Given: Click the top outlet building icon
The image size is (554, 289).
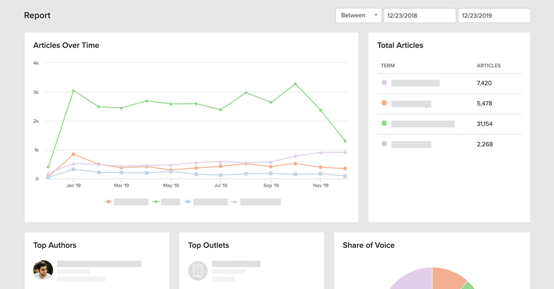Looking at the screenshot, I should click(198, 270).
